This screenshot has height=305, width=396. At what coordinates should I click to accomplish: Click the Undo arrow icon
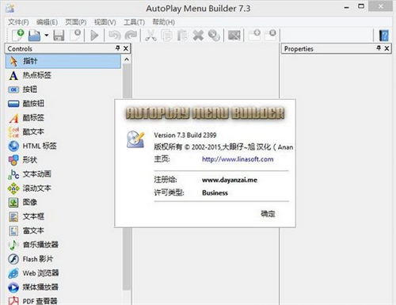coord(115,36)
